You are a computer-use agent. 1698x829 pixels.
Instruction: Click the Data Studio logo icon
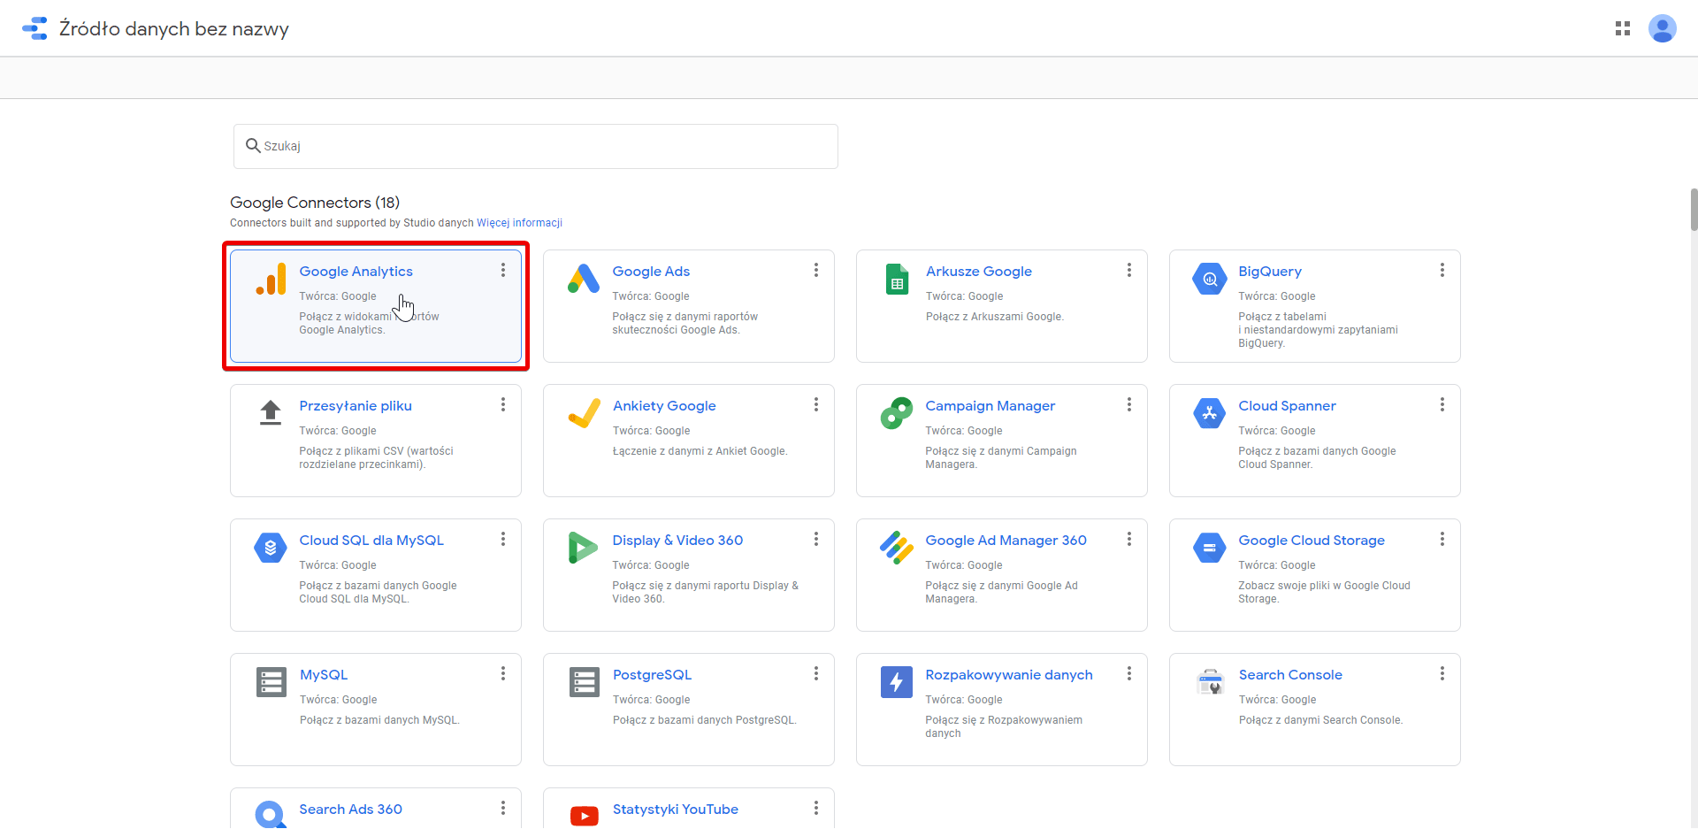point(34,28)
